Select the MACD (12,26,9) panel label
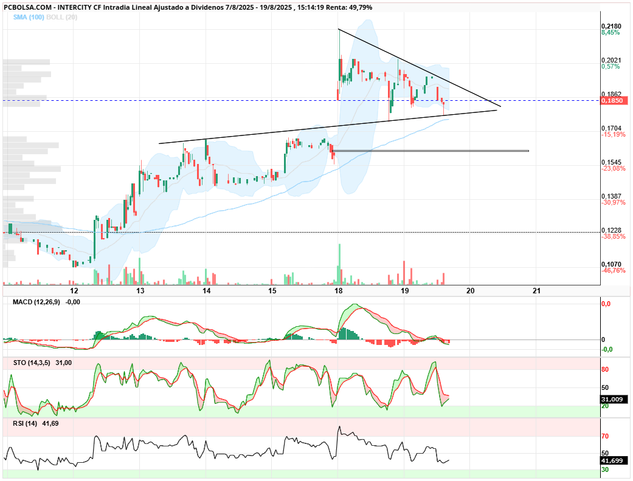 36,302
